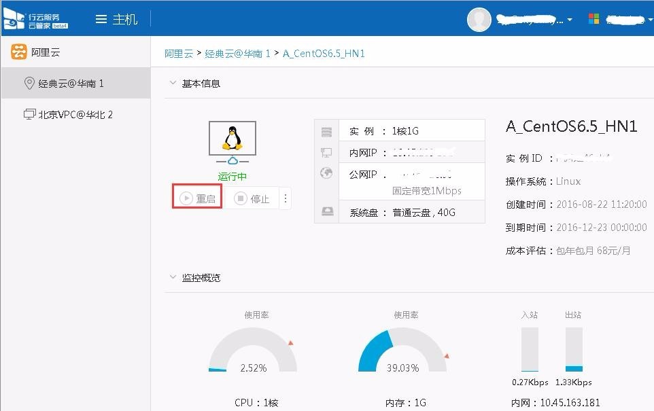Open the three-dot more actions menu
The width and height of the screenshot is (654, 411).
click(286, 198)
